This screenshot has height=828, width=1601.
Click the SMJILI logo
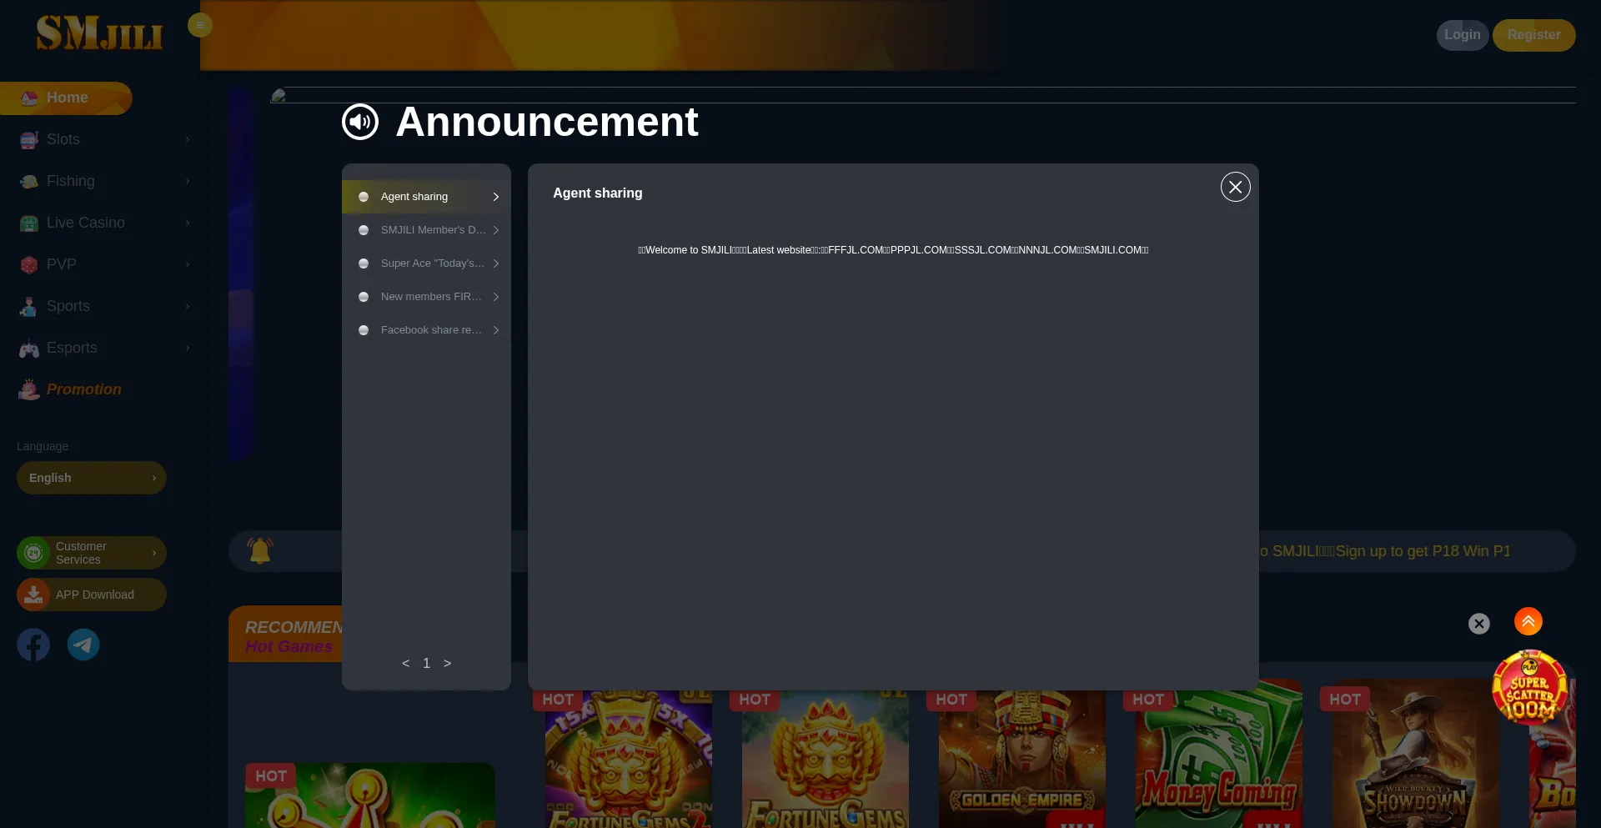pos(99,34)
